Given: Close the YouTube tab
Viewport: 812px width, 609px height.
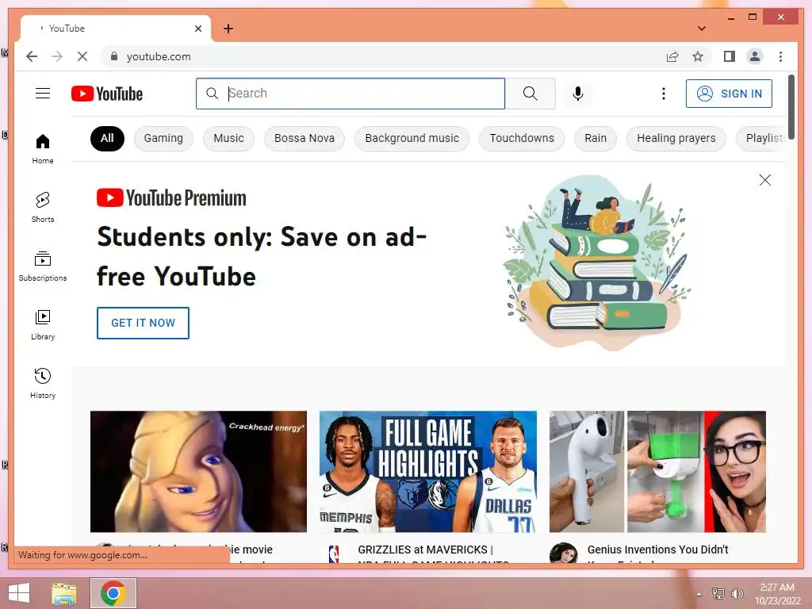Looking at the screenshot, I should coord(197,29).
